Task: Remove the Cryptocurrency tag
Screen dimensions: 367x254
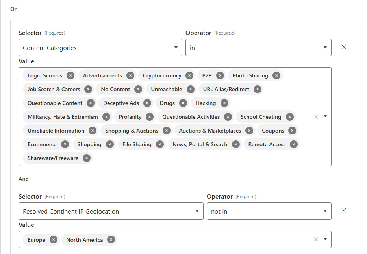Action: [x=189, y=75]
